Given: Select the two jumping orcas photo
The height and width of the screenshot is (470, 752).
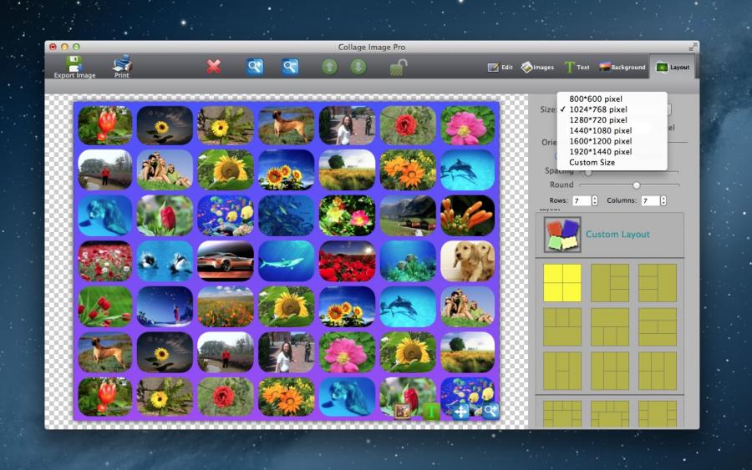Looking at the screenshot, I should [x=165, y=260].
